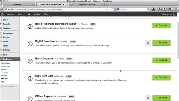Click the Digital Downloads add-on logo icon
The image size is (179, 101).
click(x=30, y=44)
